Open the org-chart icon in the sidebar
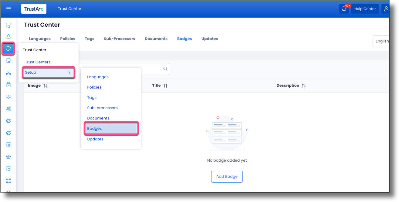Screen dimensions: 399x202 pyautogui.click(x=8, y=72)
